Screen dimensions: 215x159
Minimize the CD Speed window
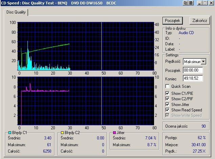click(199, 3)
